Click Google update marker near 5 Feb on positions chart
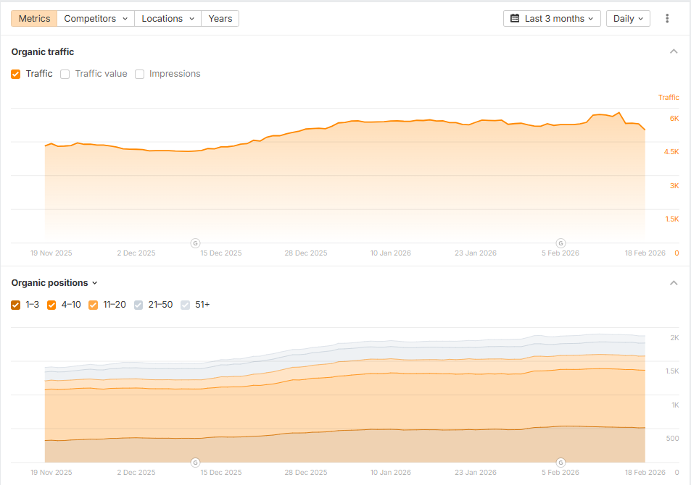The image size is (691, 485). pos(560,462)
